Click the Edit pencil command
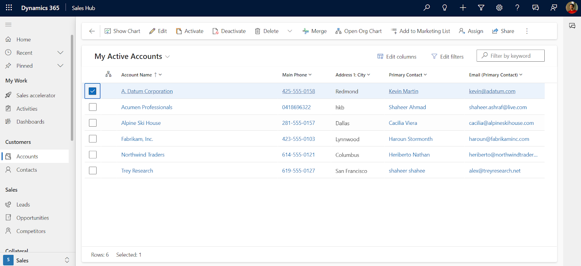The width and height of the screenshot is (581, 266). coord(158,31)
